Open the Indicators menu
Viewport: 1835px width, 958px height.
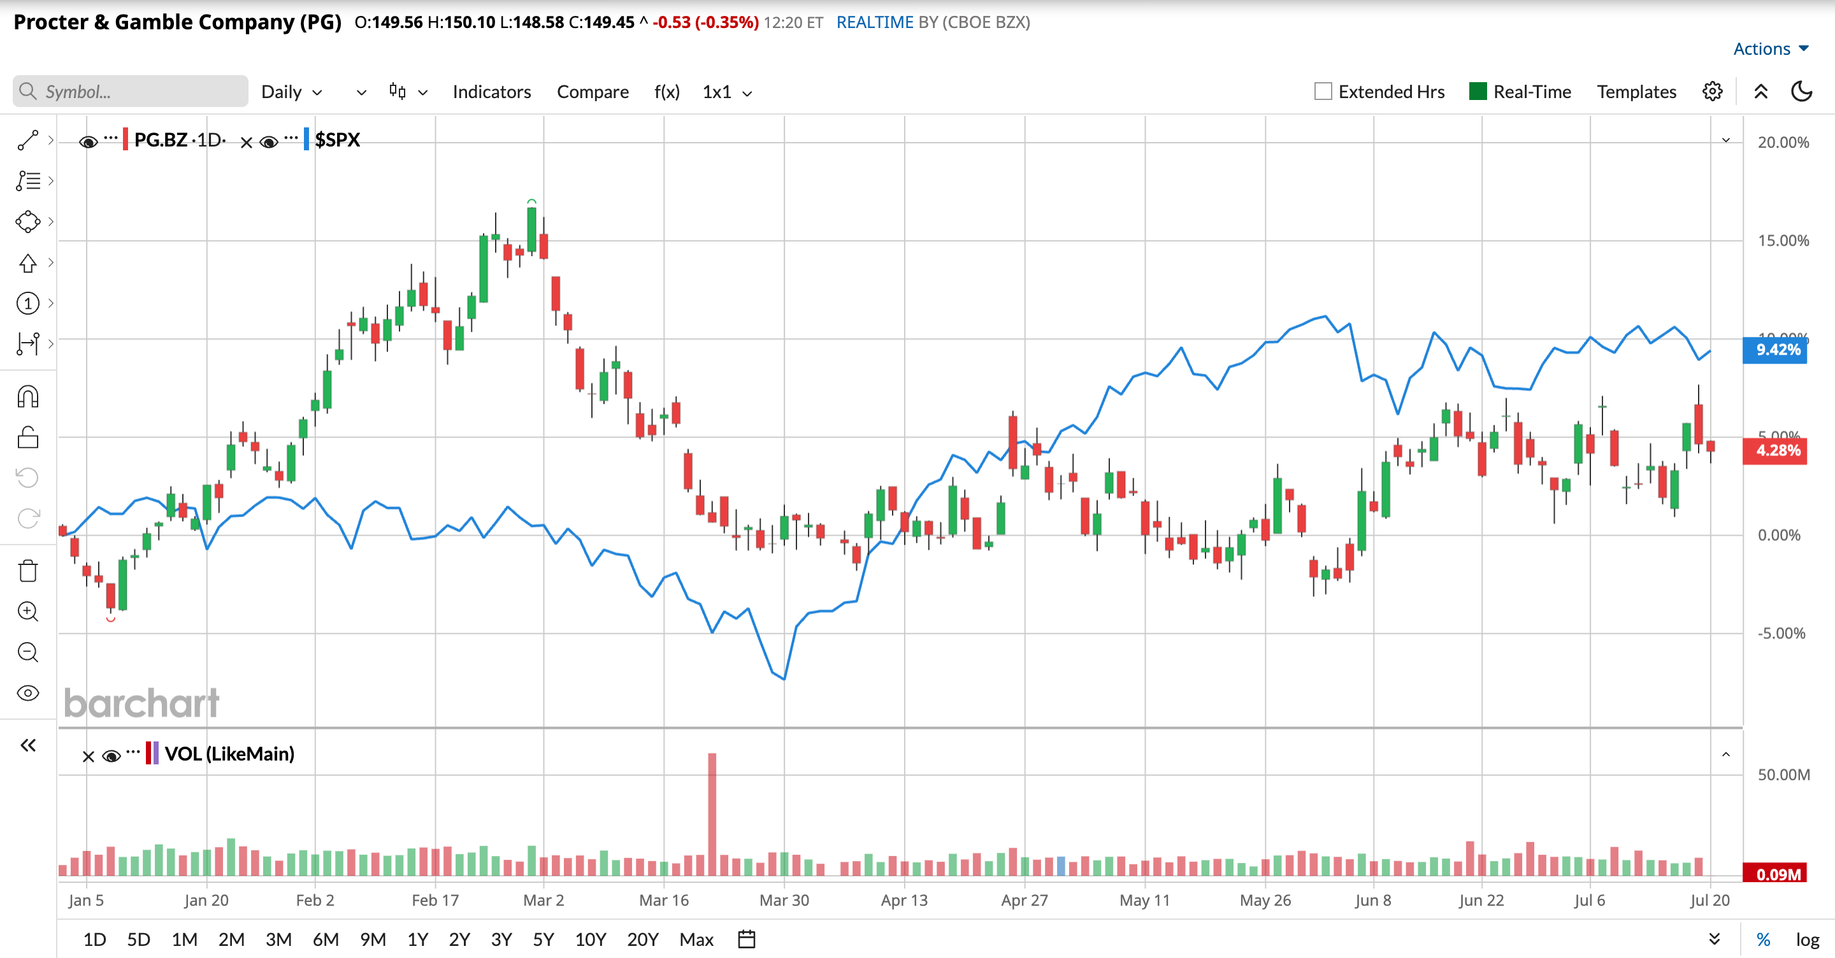(x=491, y=92)
